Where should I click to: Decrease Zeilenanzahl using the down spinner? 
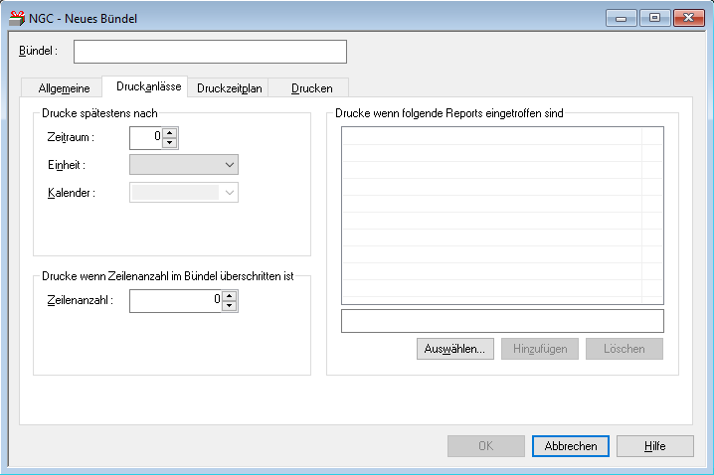pyautogui.click(x=230, y=305)
